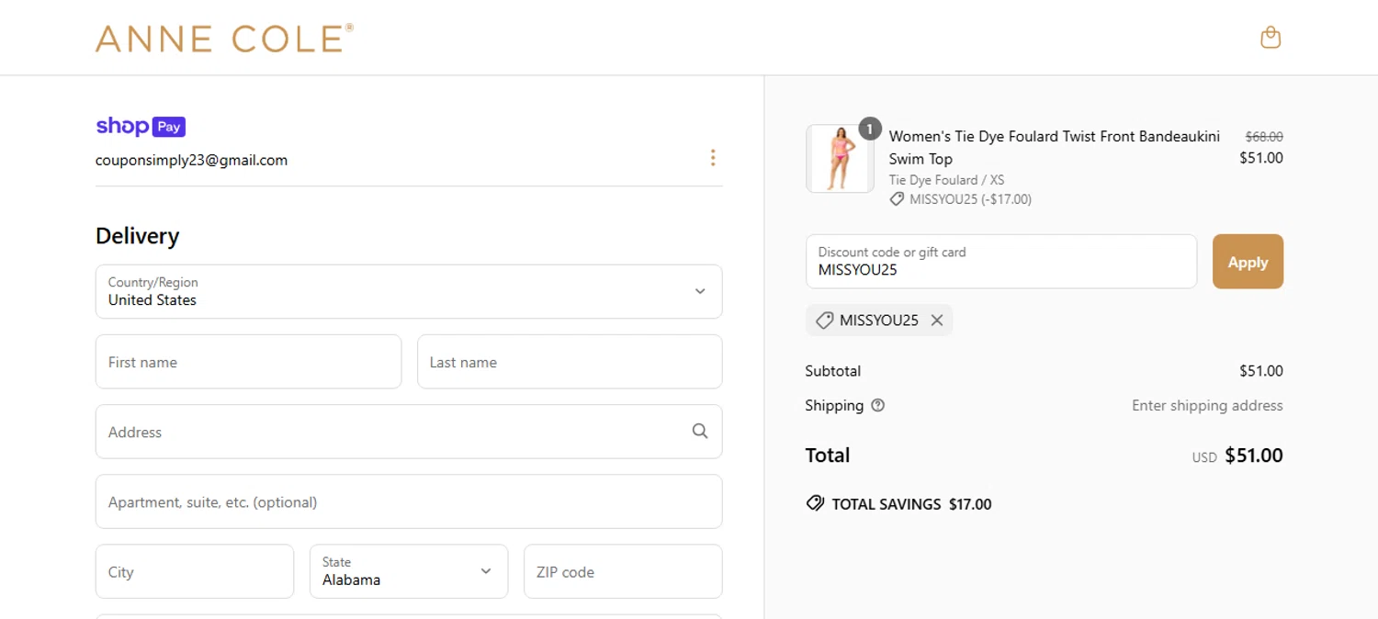Focus the Last name field
1378x619 pixels.
(x=570, y=362)
